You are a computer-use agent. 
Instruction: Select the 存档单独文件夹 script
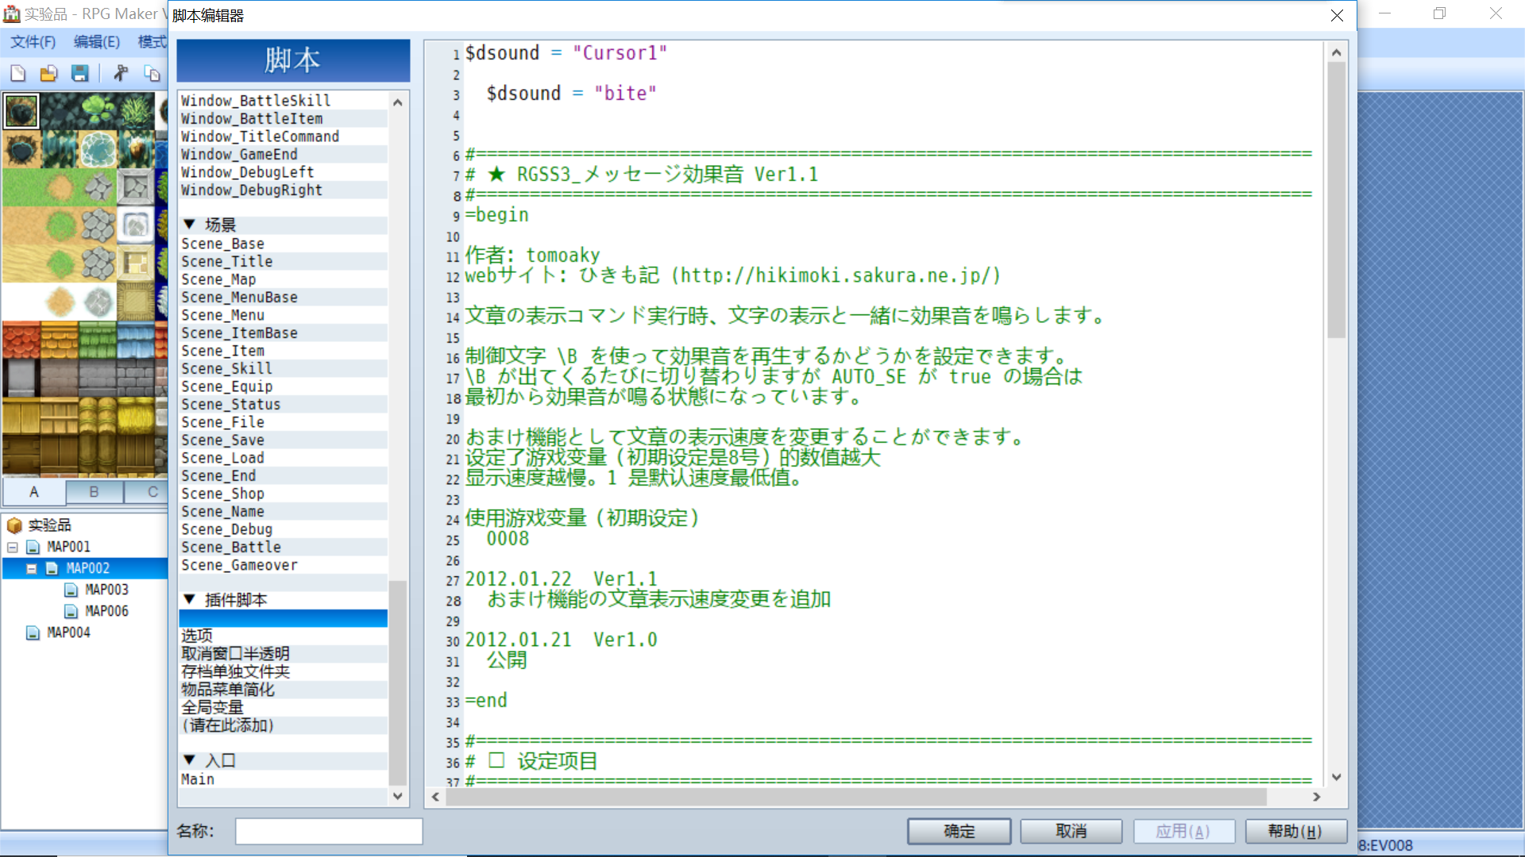(x=284, y=671)
